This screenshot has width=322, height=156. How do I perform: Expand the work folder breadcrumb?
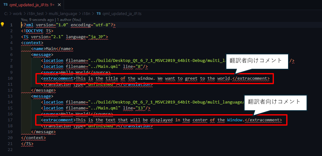coord(18,14)
